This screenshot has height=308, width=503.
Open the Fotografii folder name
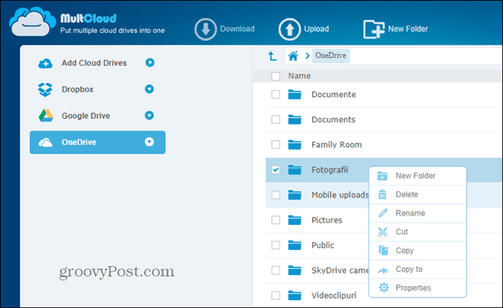click(330, 170)
